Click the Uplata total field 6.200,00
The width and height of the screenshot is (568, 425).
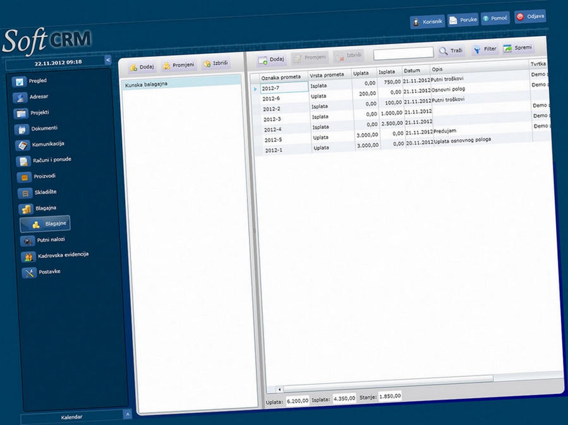[298, 401]
